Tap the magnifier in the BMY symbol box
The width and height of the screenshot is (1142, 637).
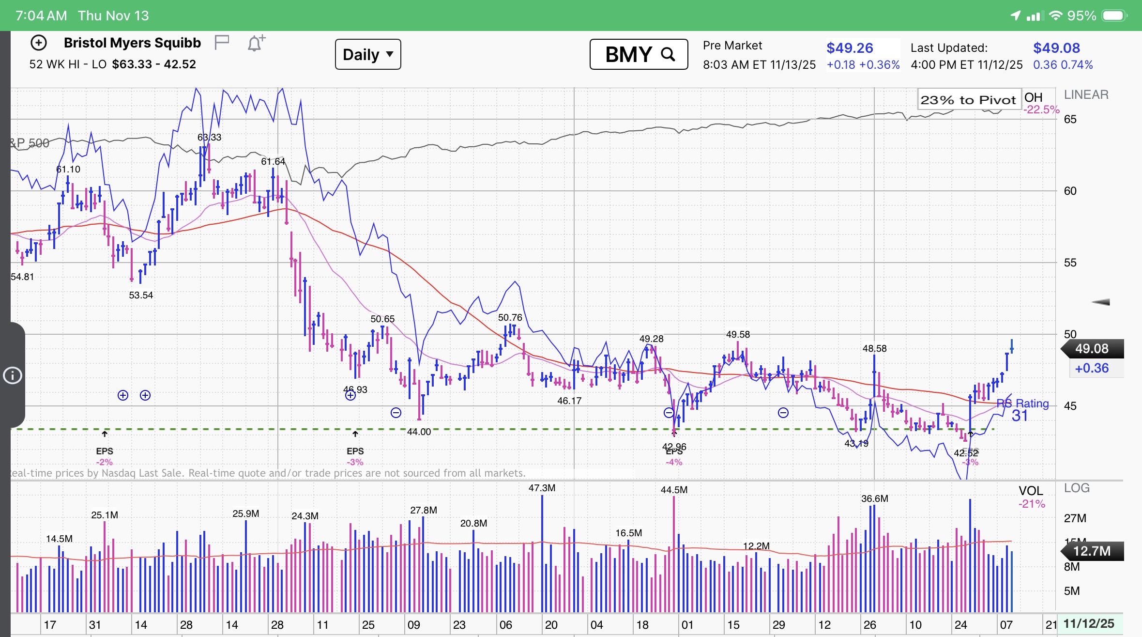coord(668,54)
